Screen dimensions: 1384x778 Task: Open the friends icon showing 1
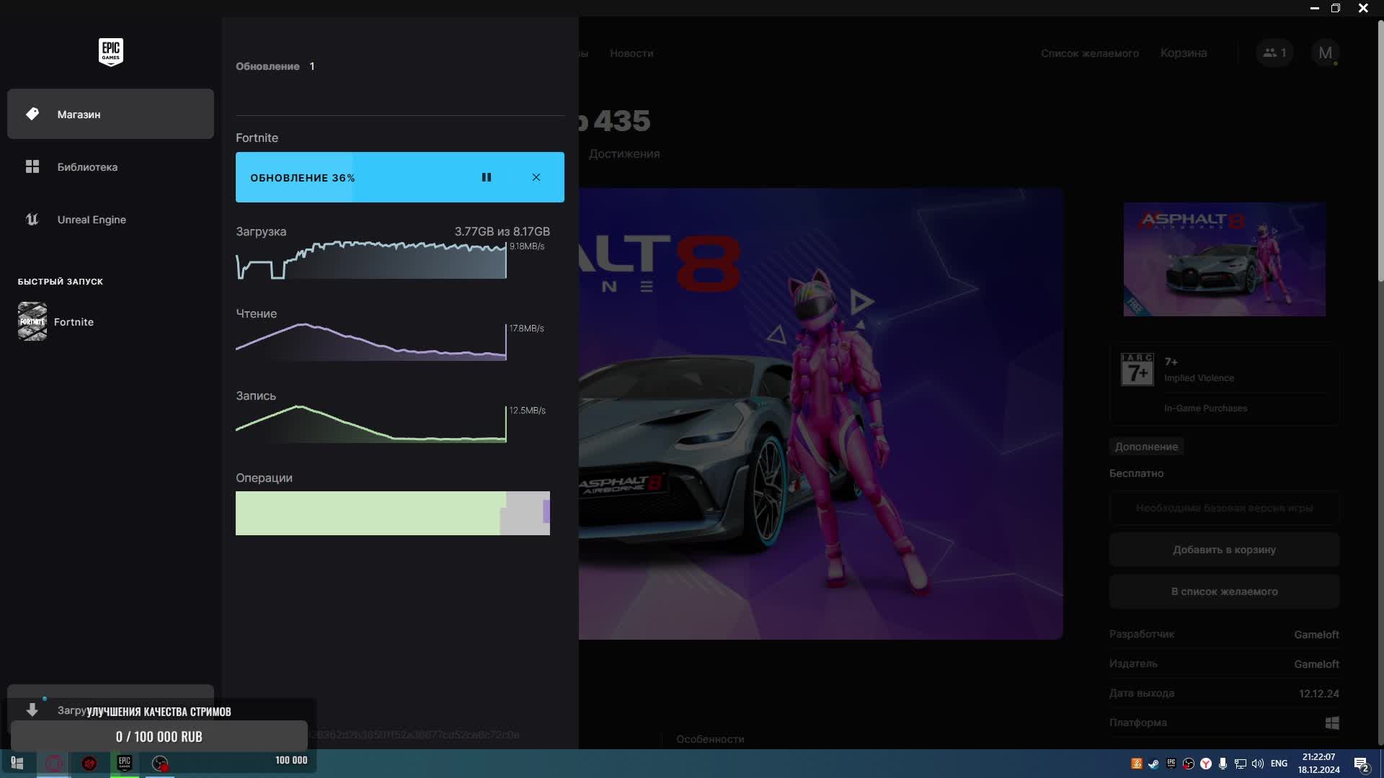pos(1274,53)
